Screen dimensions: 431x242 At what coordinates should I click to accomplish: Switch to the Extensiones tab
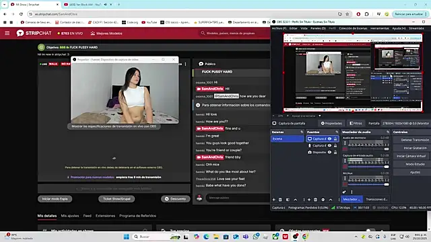pyautogui.click(x=105, y=216)
